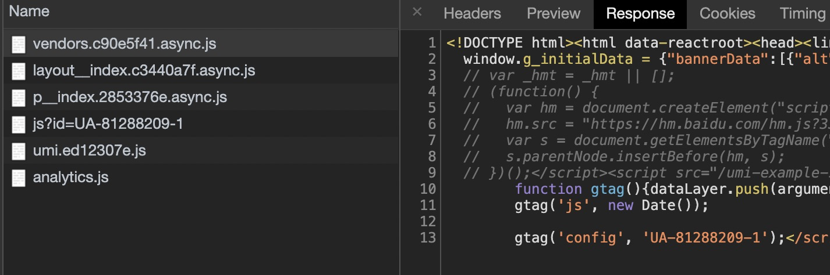
Task: Click the file icon beside layout__index.c3440a7f.async.js
Action: pyautogui.click(x=19, y=71)
